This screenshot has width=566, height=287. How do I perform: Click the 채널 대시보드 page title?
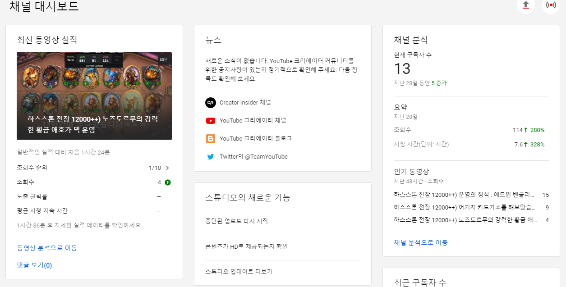44,6
